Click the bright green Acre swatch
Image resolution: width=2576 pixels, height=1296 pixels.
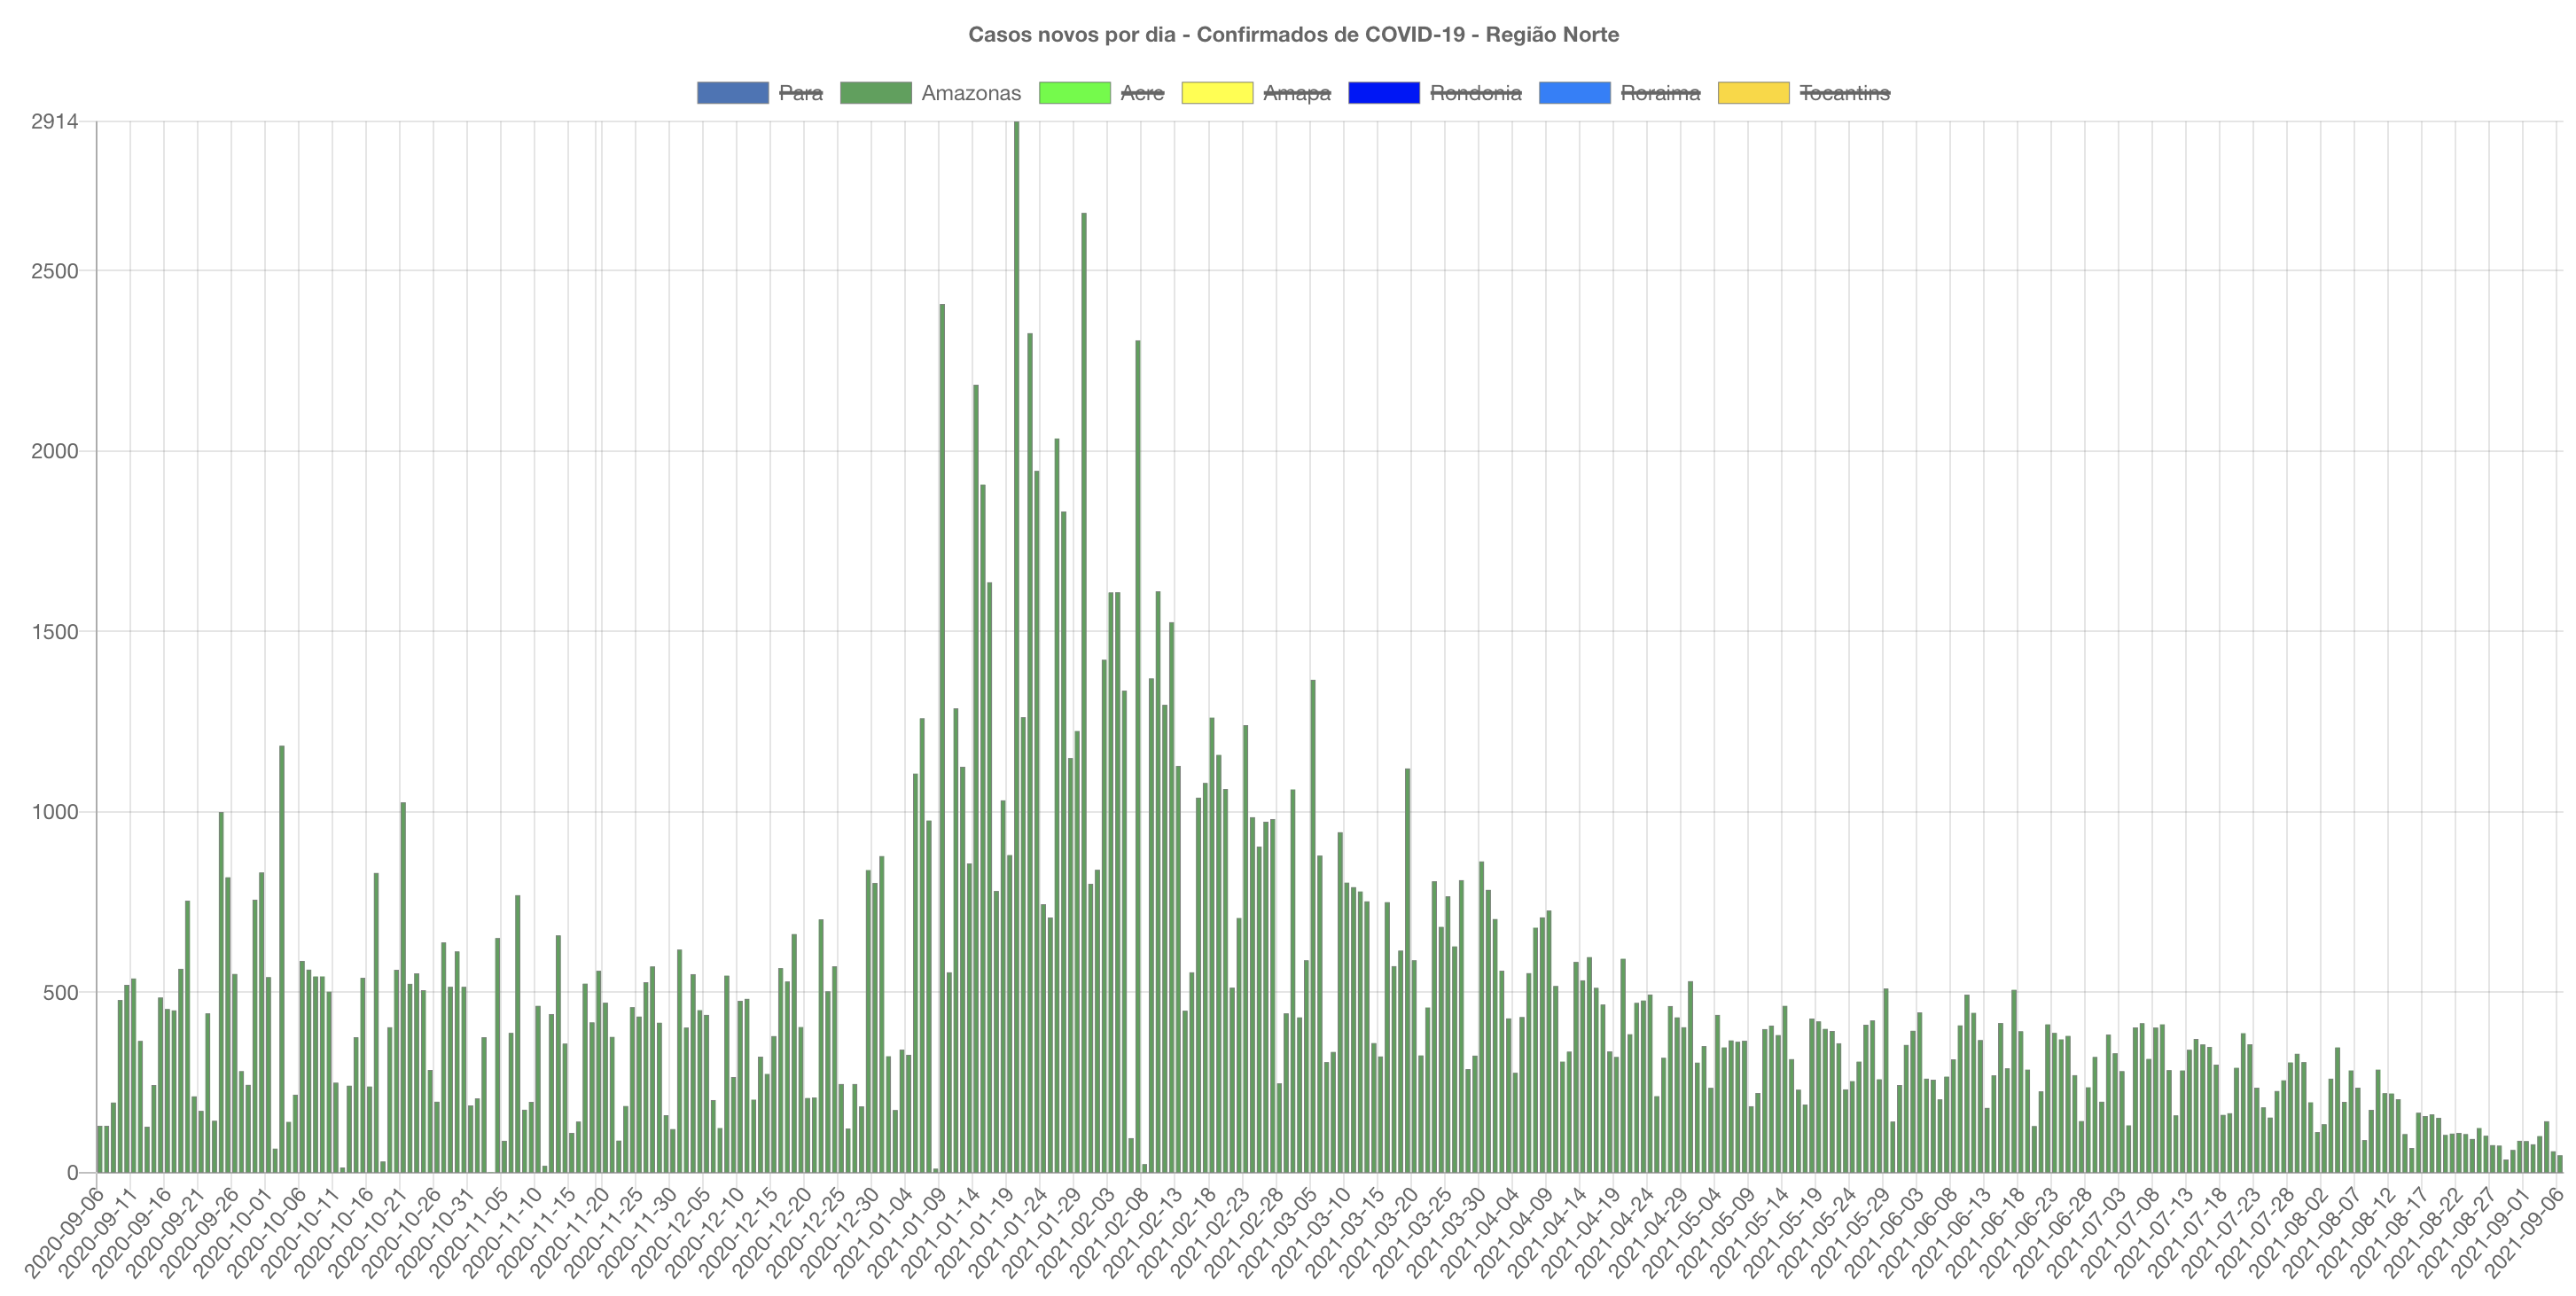1074,93
